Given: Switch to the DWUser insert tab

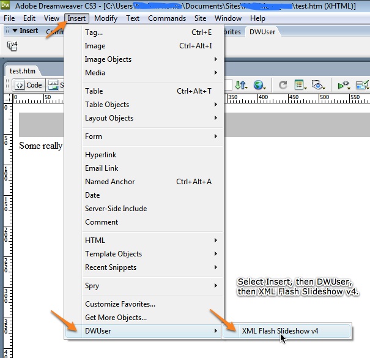Looking at the screenshot, I should click(x=262, y=31).
